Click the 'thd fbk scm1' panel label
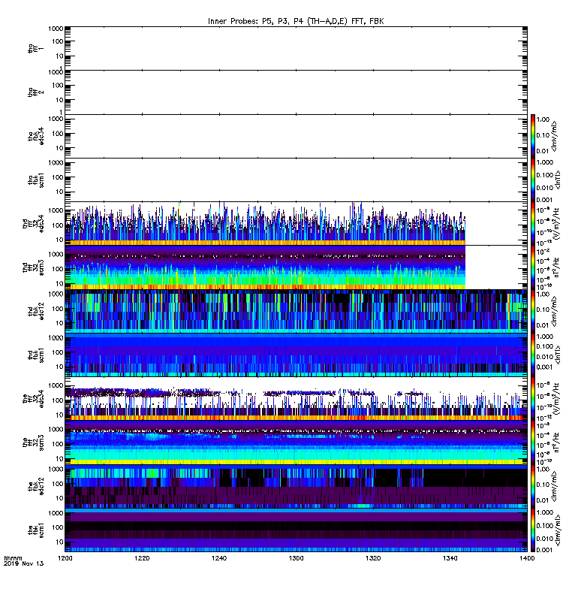Viewport: 563px width, 601px height. 36,355
